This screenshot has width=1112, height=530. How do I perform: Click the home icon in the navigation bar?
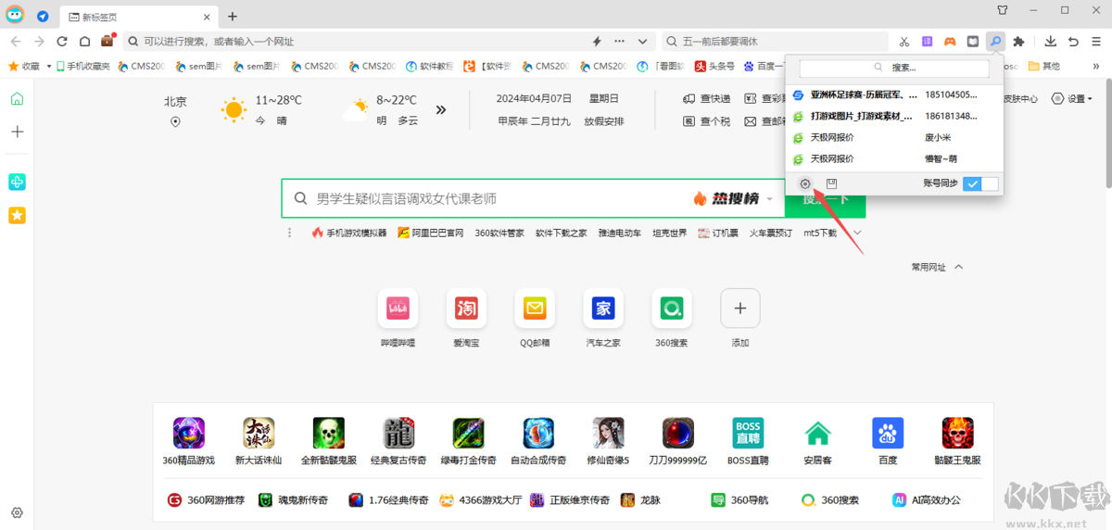[x=84, y=41]
